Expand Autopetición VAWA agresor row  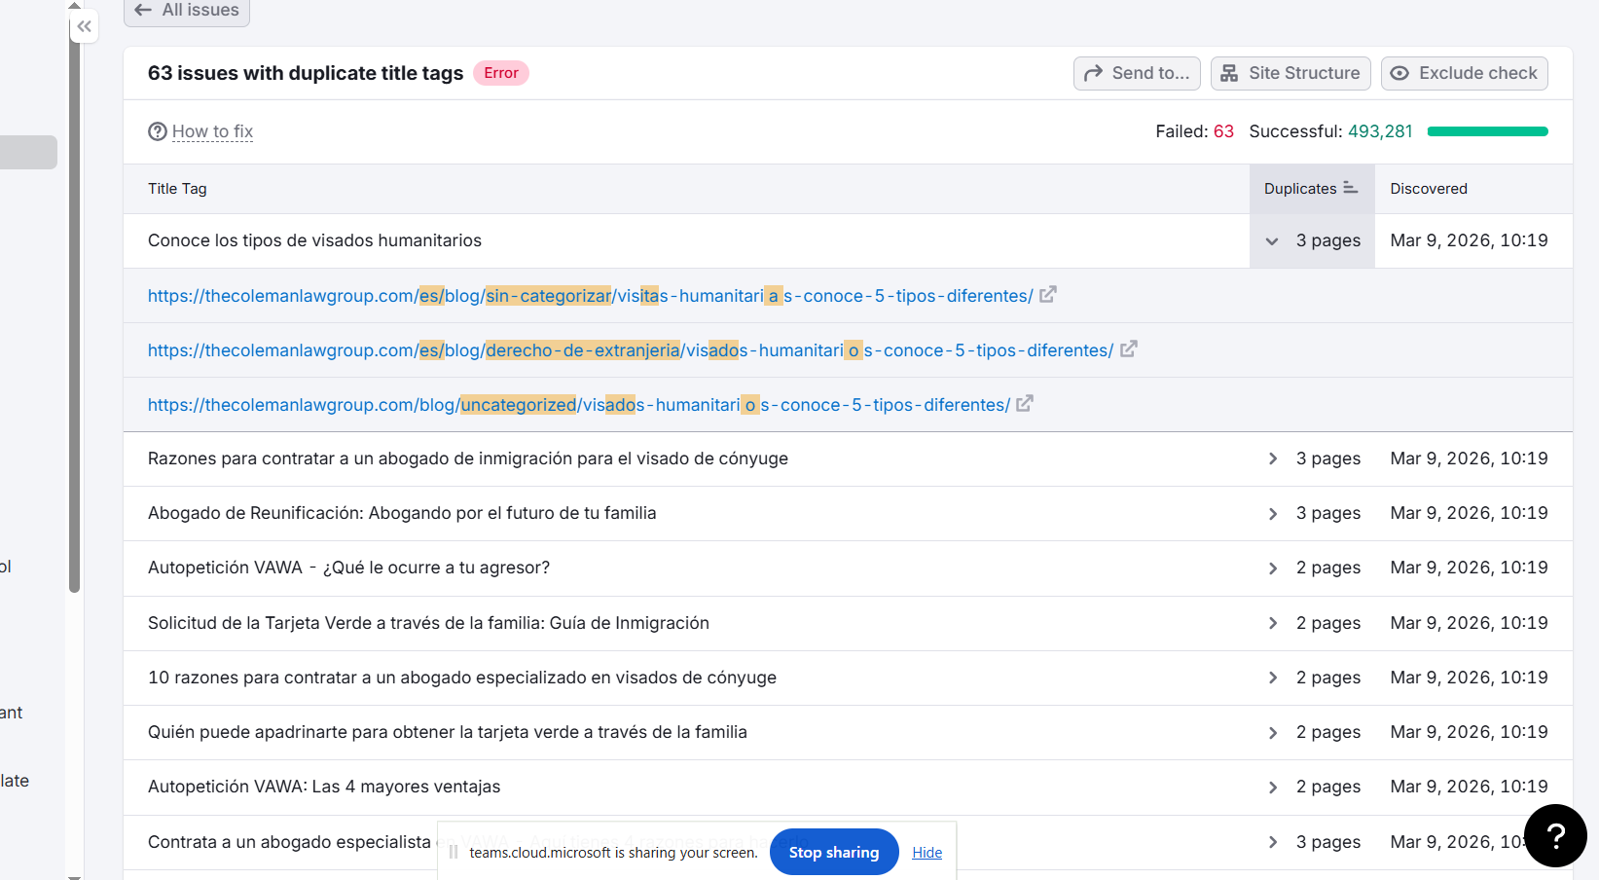1272,568
